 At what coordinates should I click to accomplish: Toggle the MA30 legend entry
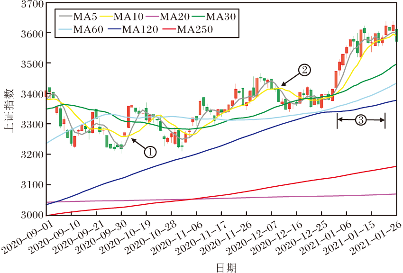click(221, 17)
